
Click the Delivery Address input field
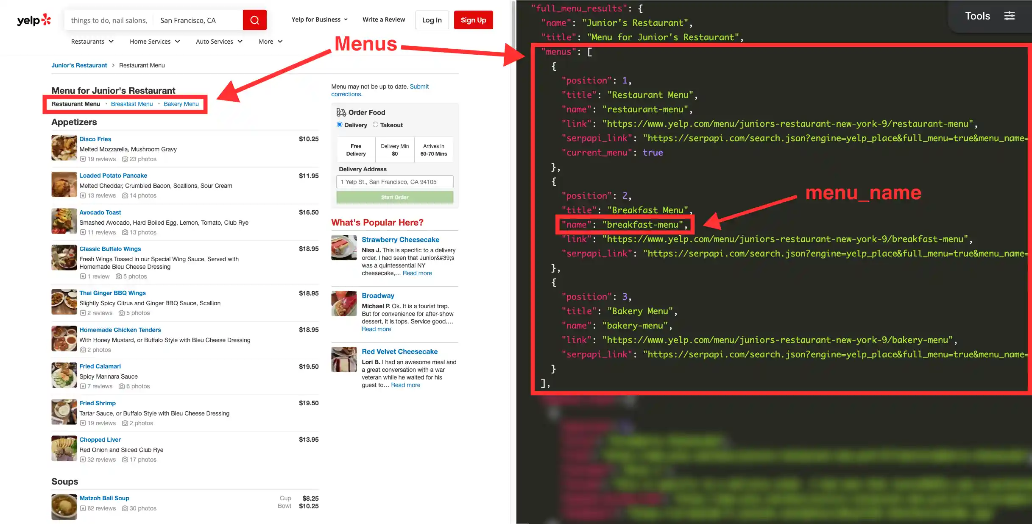coord(395,182)
